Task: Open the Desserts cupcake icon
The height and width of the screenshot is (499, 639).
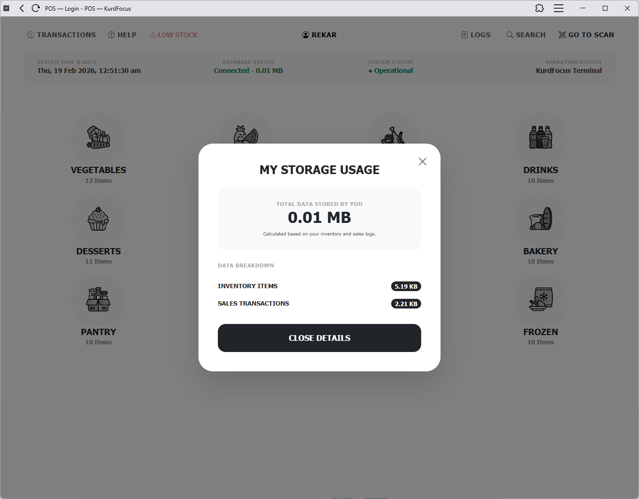Action: point(98,219)
